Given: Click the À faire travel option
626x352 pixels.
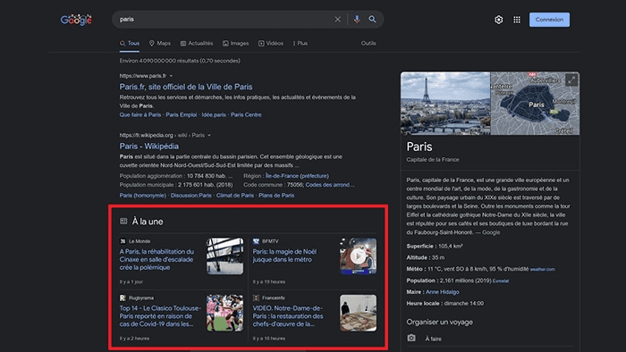Looking at the screenshot, I should click(x=433, y=339).
